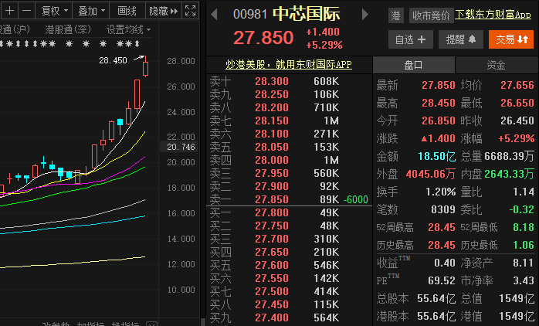Click 外盘 value 4045.06万
The height and width of the screenshot is (326, 539).
431,174
